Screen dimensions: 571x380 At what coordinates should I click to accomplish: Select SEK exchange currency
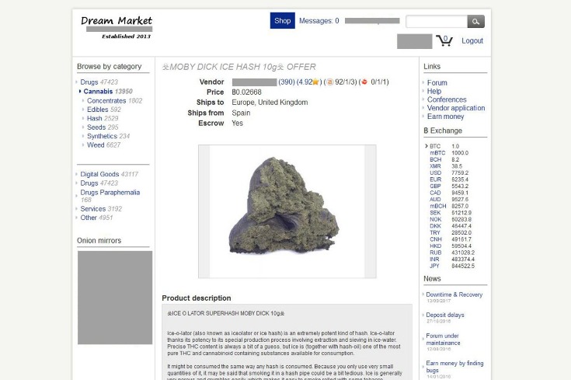pos(435,213)
